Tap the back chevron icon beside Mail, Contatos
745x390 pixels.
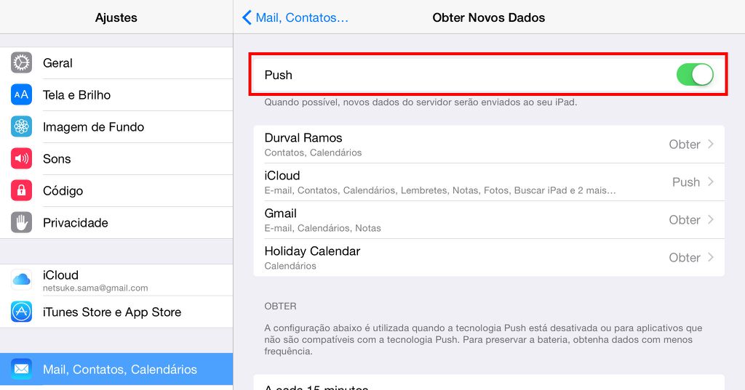(247, 17)
